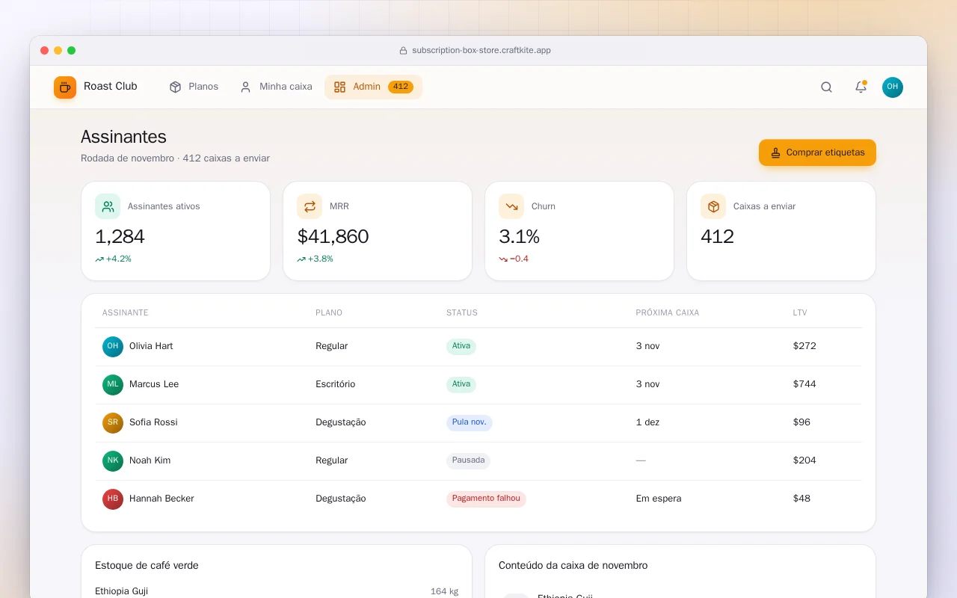Click the Roast Club coffee cup logo
This screenshot has height=598, width=957.
tap(65, 87)
